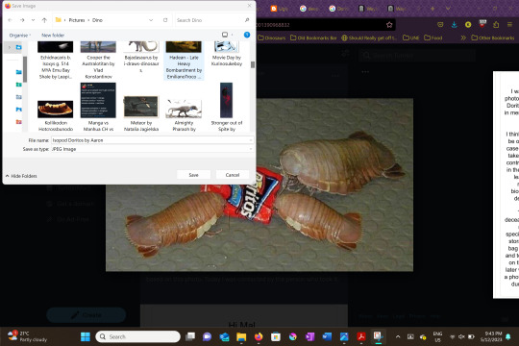Bookmark this page with star icon
Viewport: 519px width, 346px height.
pyautogui.click(x=389, y=24)
